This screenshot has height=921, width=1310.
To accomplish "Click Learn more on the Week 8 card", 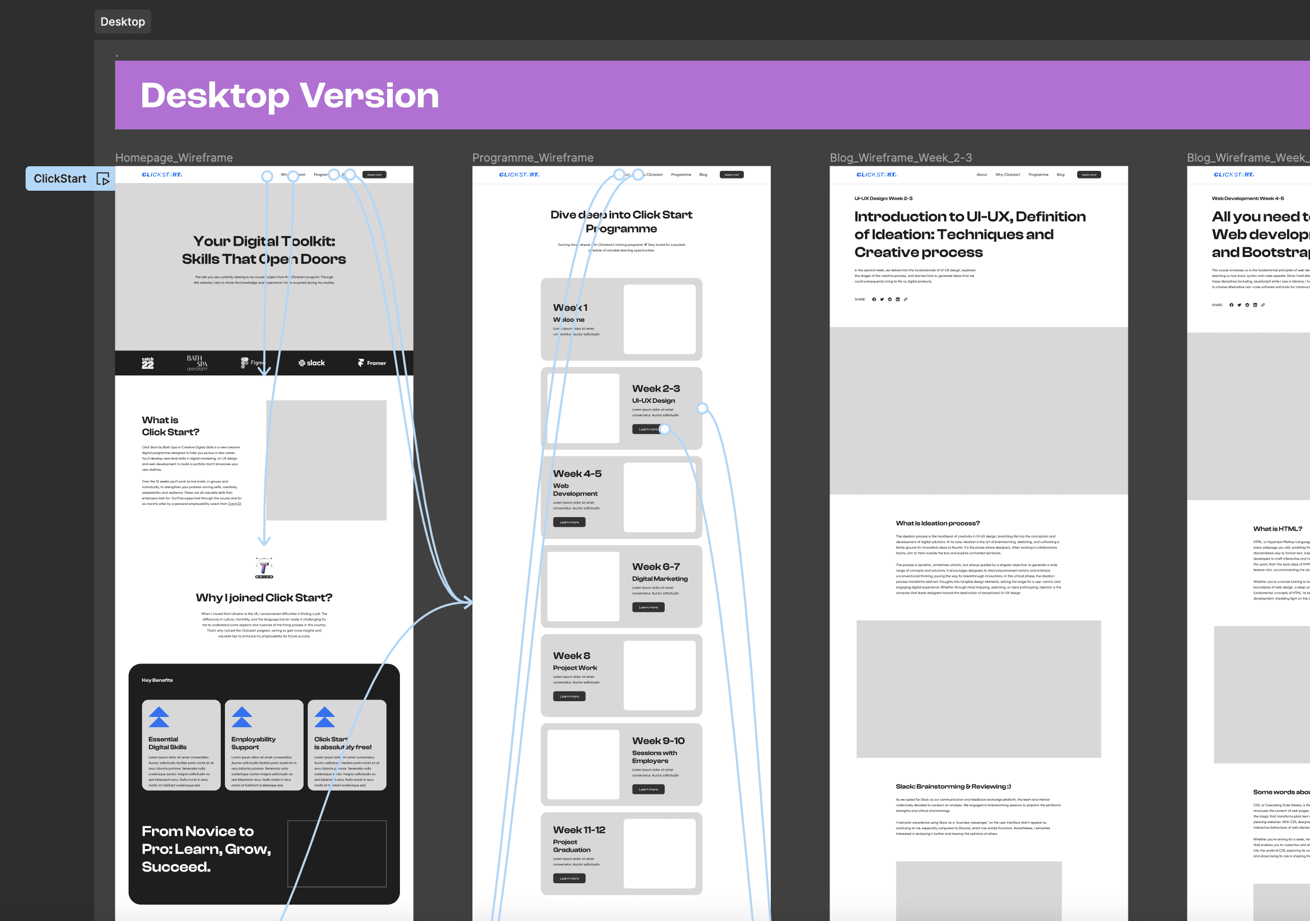I will pyautogui.click(x=569, y=696).
